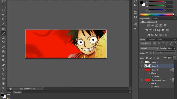Open the Adjustments panel options menu
This screenshot has width=177, height=99.
click(175, 18)
